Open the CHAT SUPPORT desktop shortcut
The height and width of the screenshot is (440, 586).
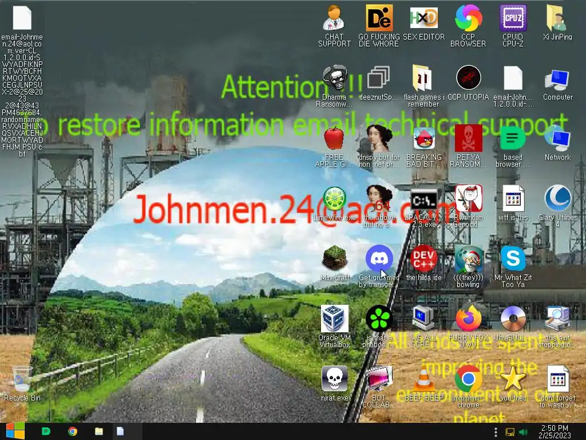tap(334, 26)
